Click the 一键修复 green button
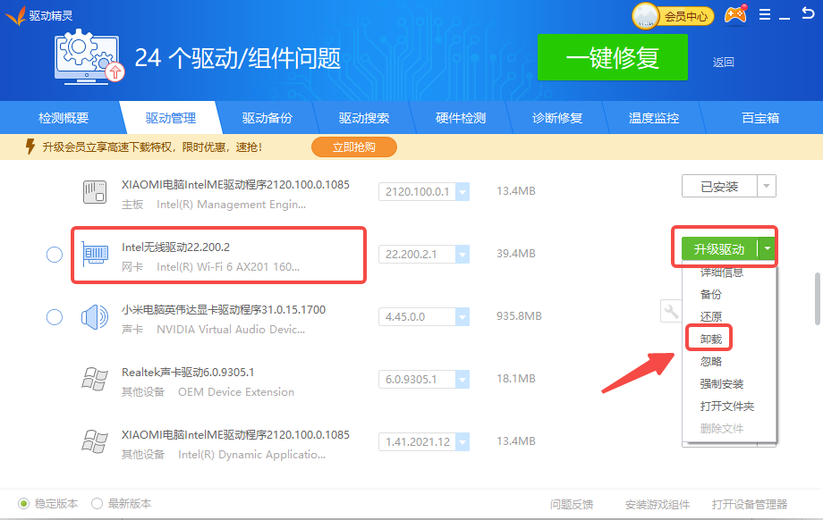823x520 pixels. (x=613, y=58)
